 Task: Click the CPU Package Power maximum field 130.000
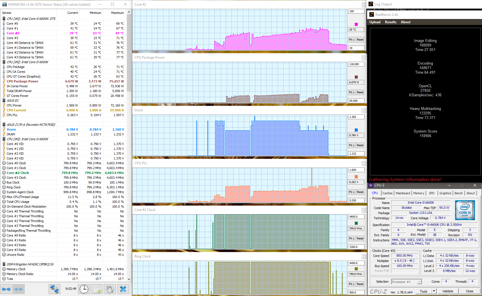tap(356, 64)
